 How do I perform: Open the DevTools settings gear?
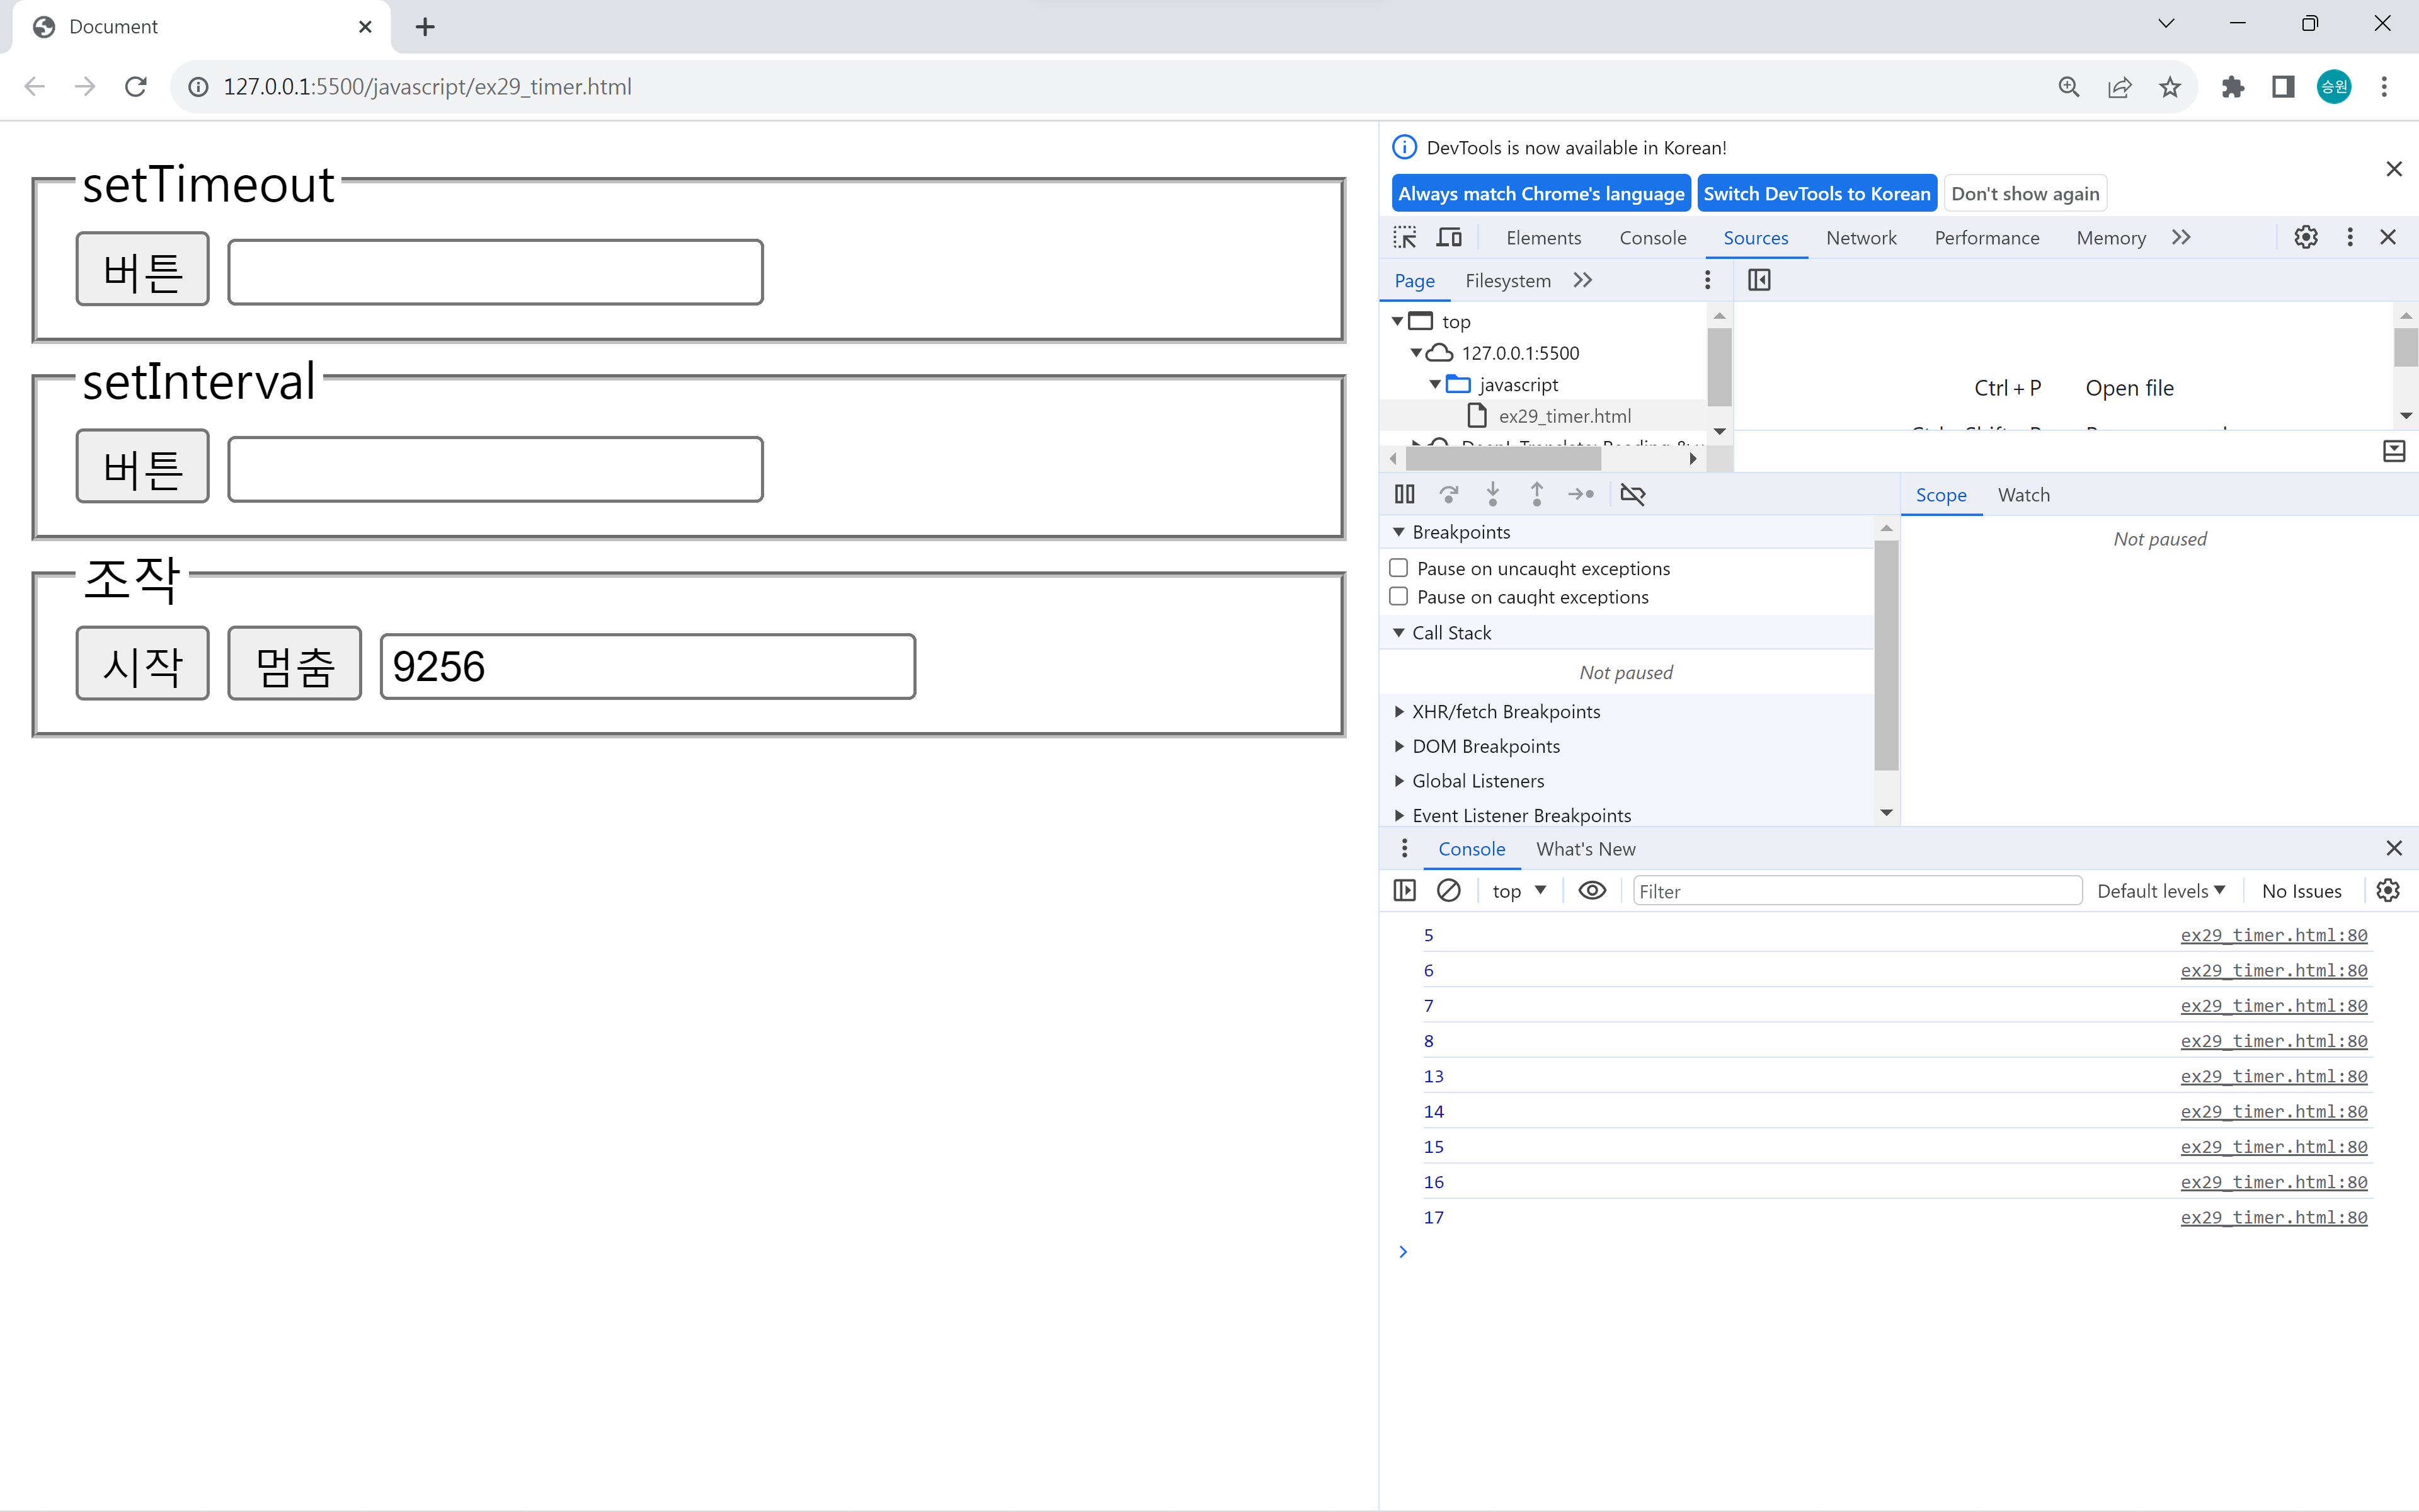tap(2305, 238)
